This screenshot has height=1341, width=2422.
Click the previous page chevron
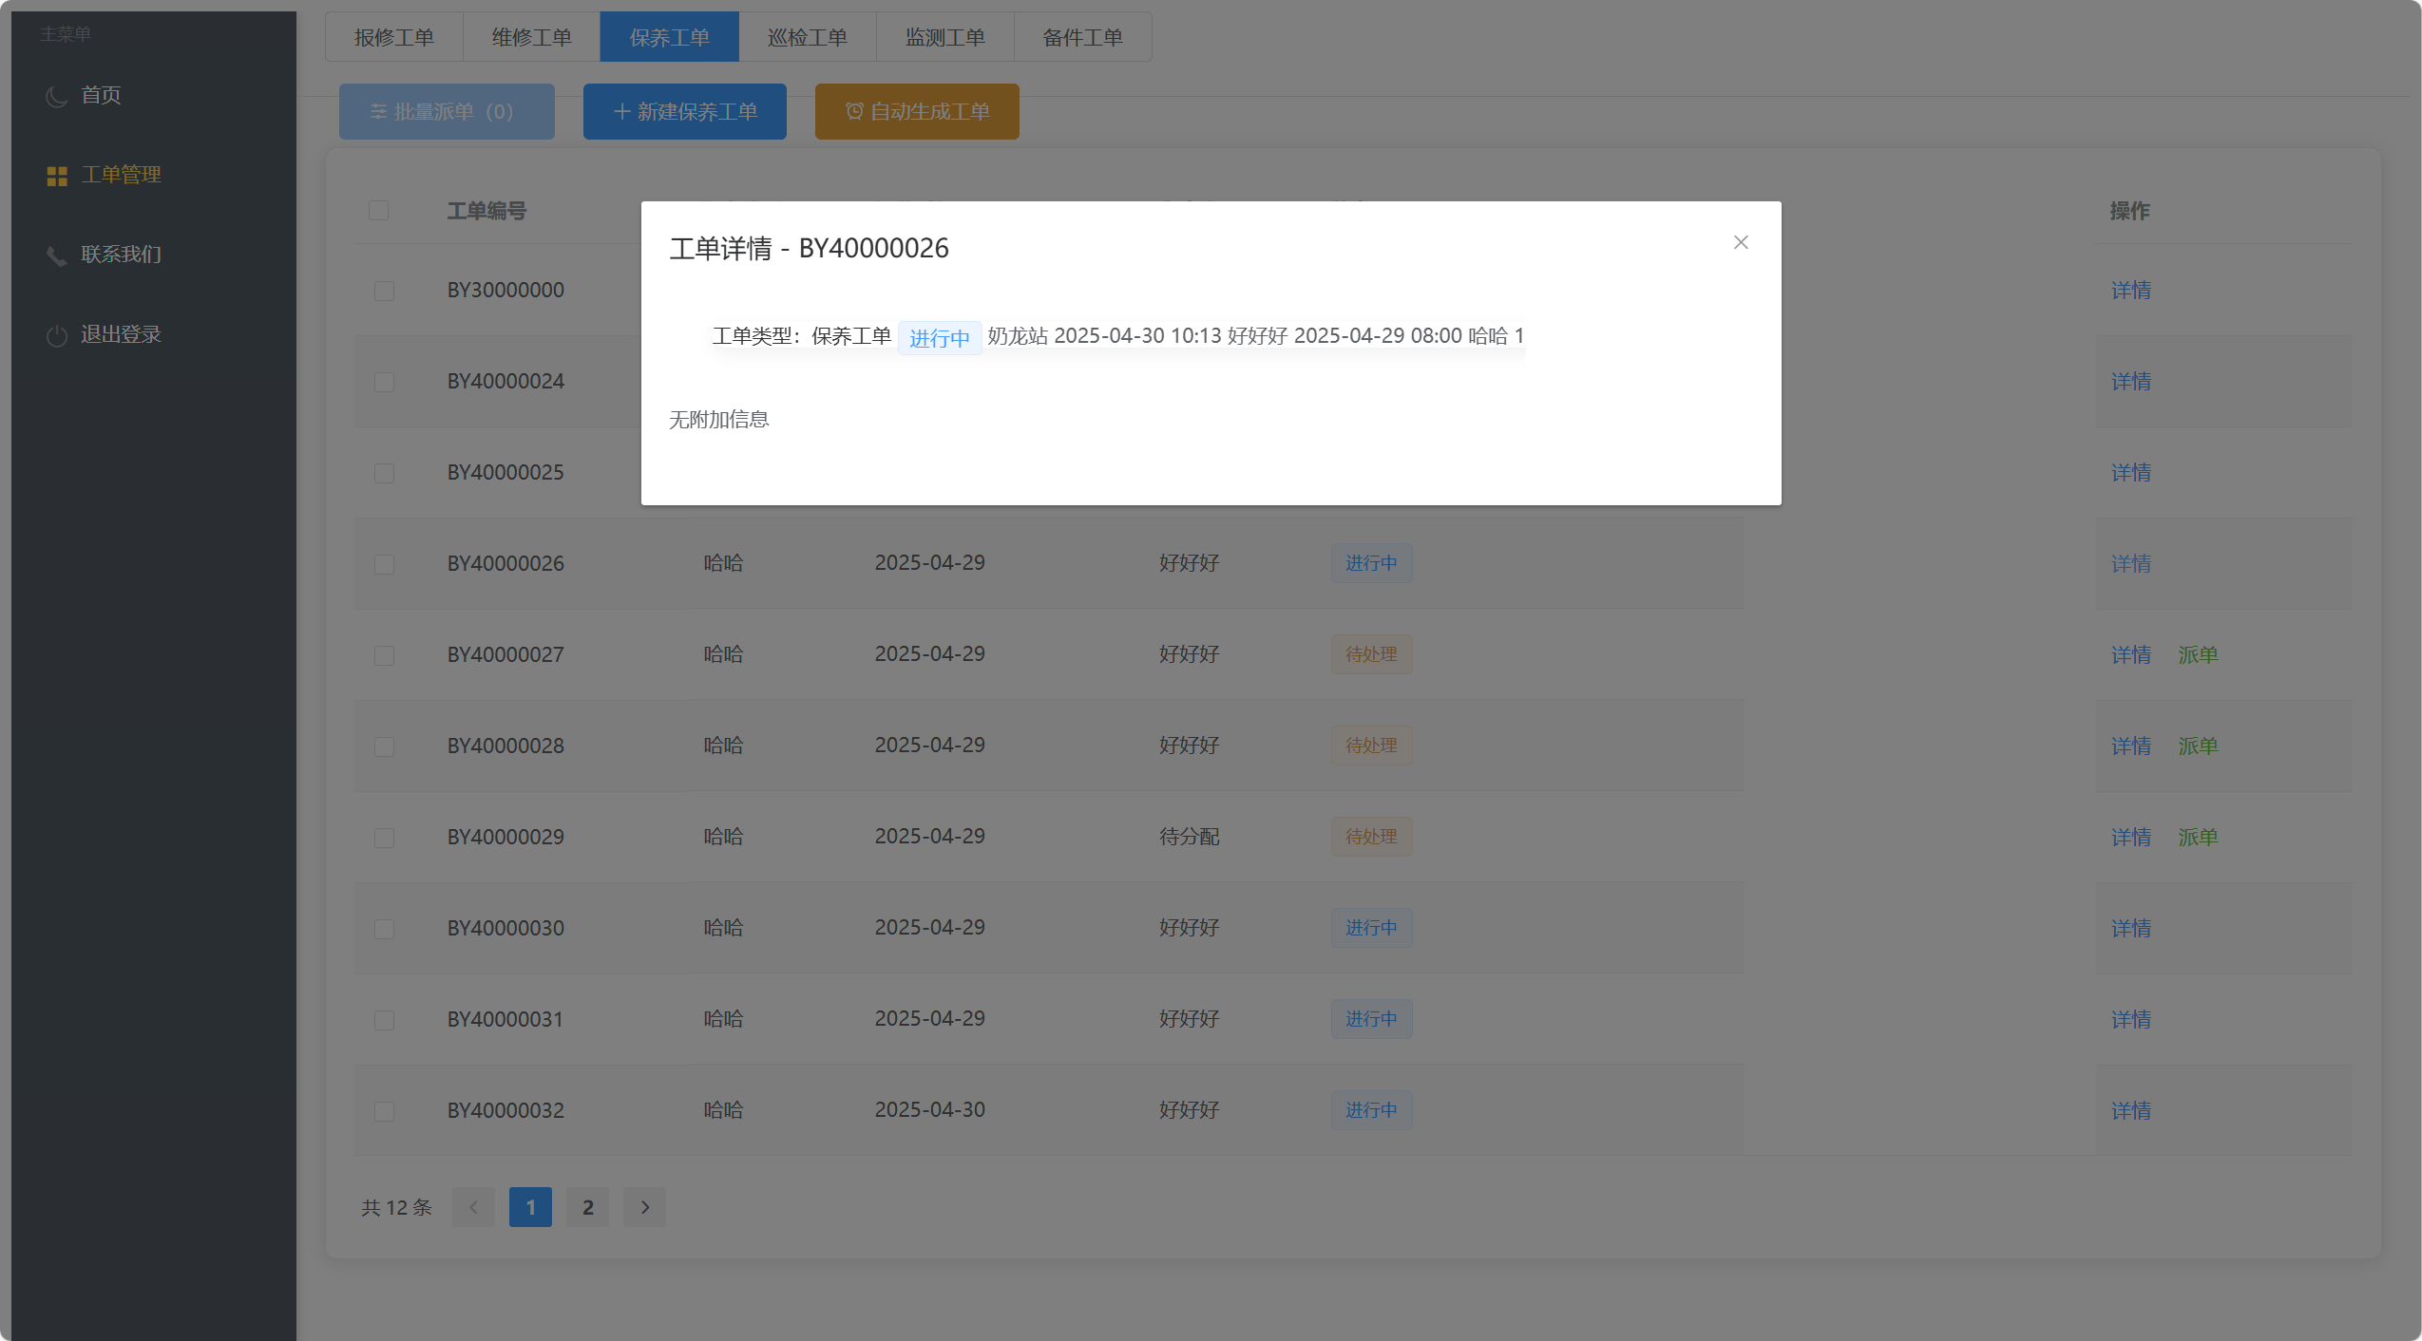473,1207
